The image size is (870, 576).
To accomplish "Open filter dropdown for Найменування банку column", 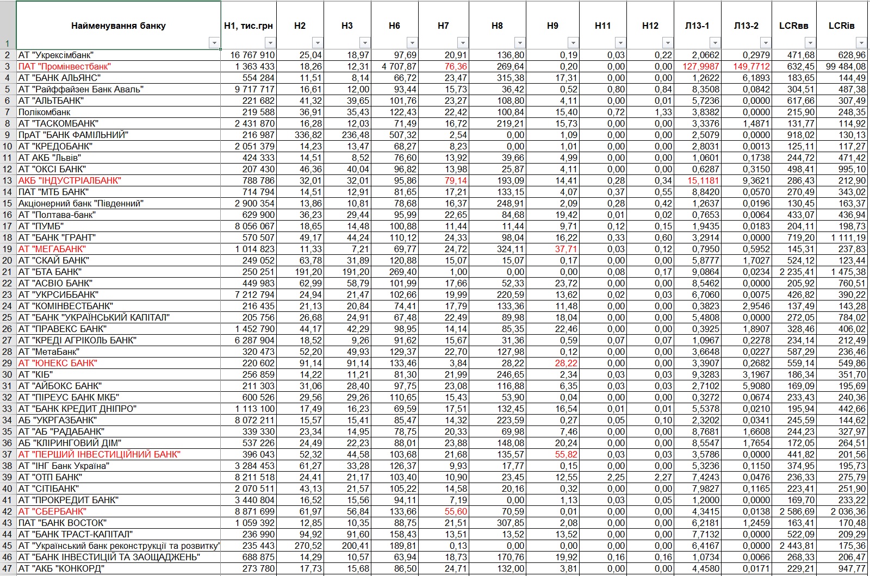I will pyautogui.click(x=214, y=43).
